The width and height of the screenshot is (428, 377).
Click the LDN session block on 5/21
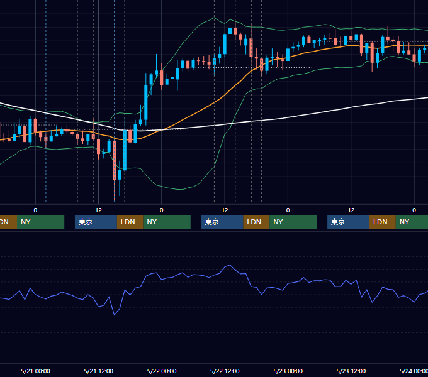coord(130,222)
